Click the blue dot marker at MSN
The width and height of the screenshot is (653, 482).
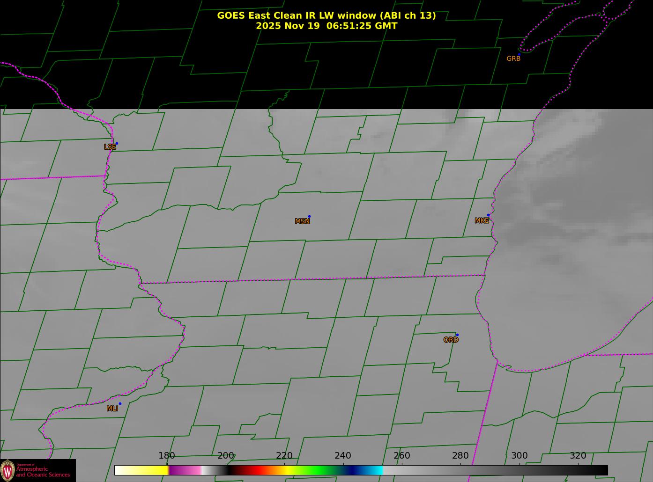(x=309, y=216)
